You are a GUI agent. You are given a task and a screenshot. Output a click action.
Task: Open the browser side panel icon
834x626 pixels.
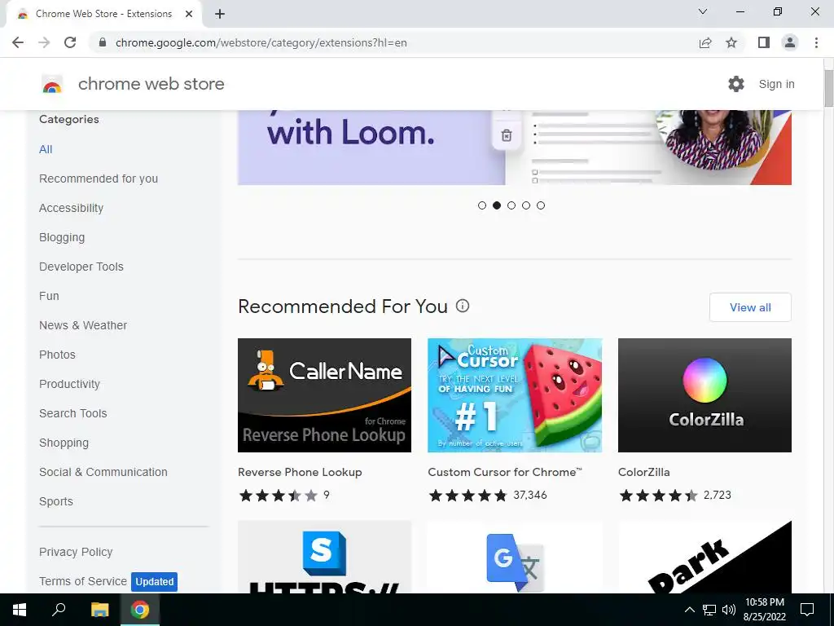point(764,42)
